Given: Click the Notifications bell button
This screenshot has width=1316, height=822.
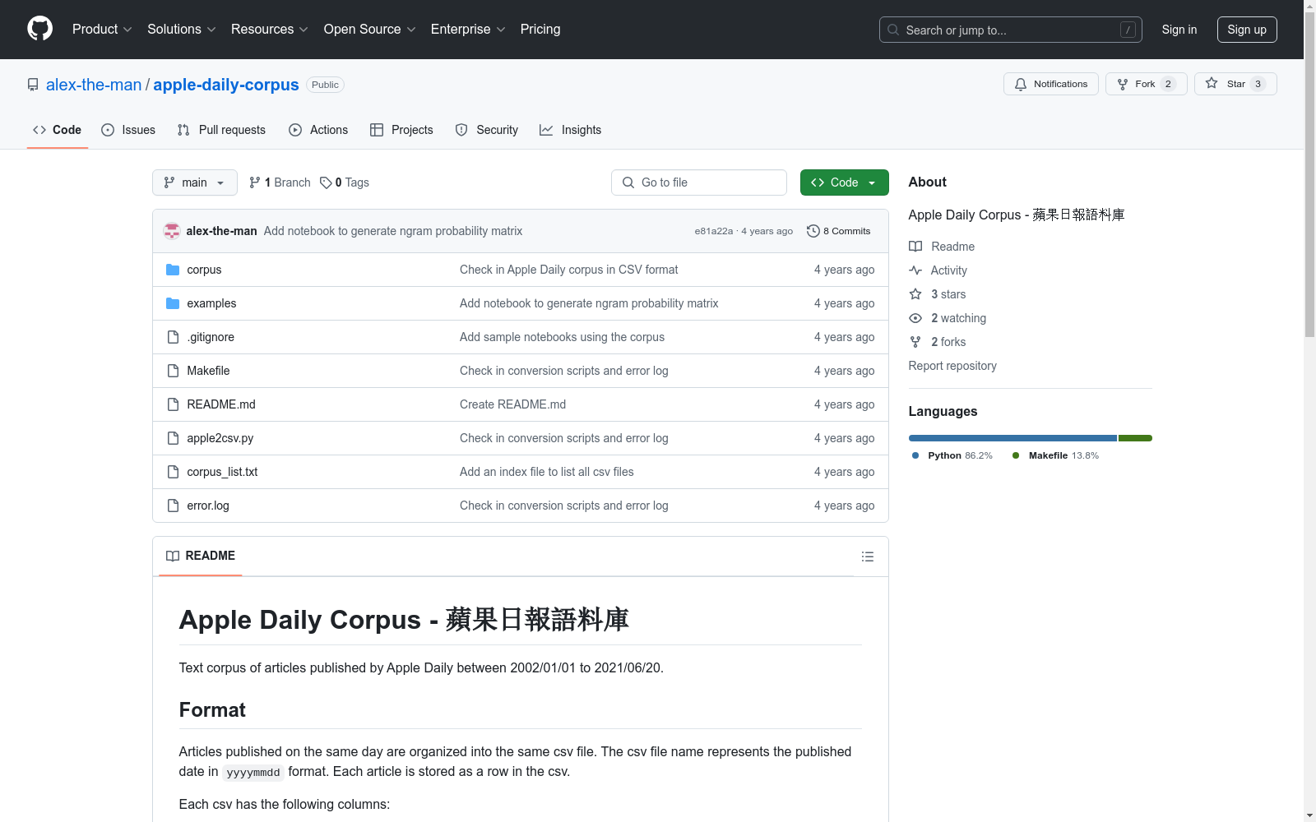Looking at the screenshot, I should click(x=1050, y=84).
